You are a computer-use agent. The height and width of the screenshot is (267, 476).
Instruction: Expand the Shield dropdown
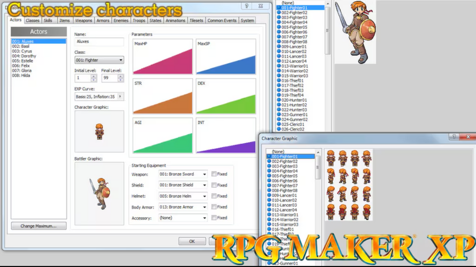(205, 185)
